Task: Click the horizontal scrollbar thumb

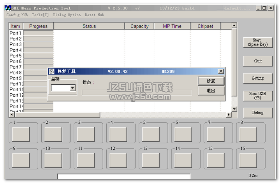Action: pyautogui.click(x=57, y=115)
